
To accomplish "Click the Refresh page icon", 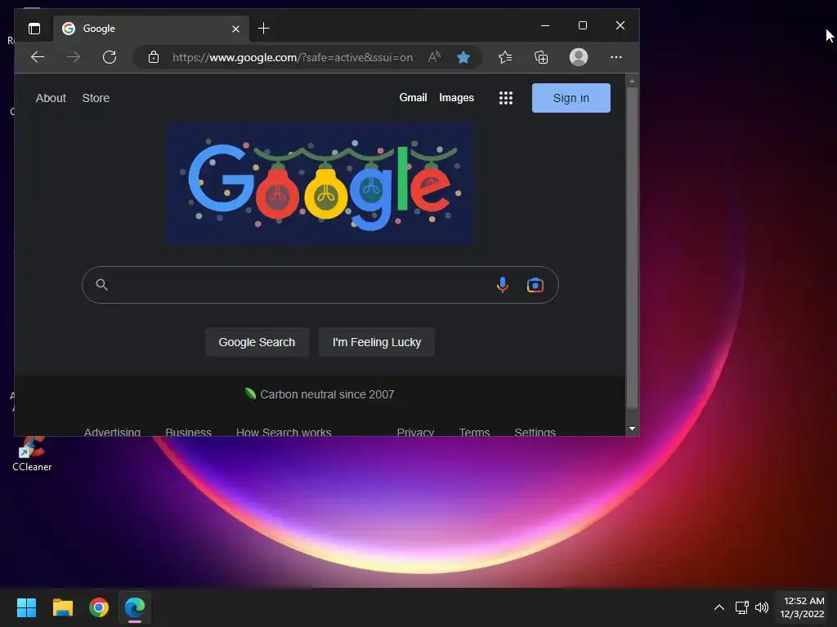I will point(110,57).
